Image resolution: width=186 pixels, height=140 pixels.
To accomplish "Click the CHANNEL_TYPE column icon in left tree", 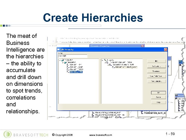I will click(x=68, y=72).
